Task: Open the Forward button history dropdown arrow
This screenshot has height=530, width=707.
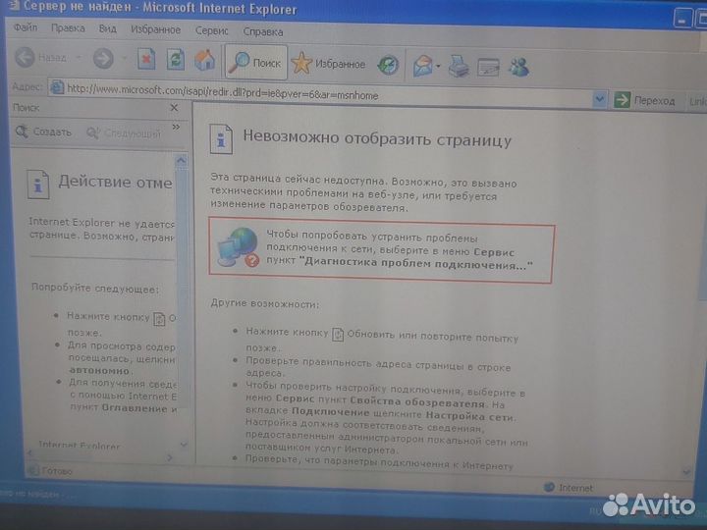Action: 125,59
